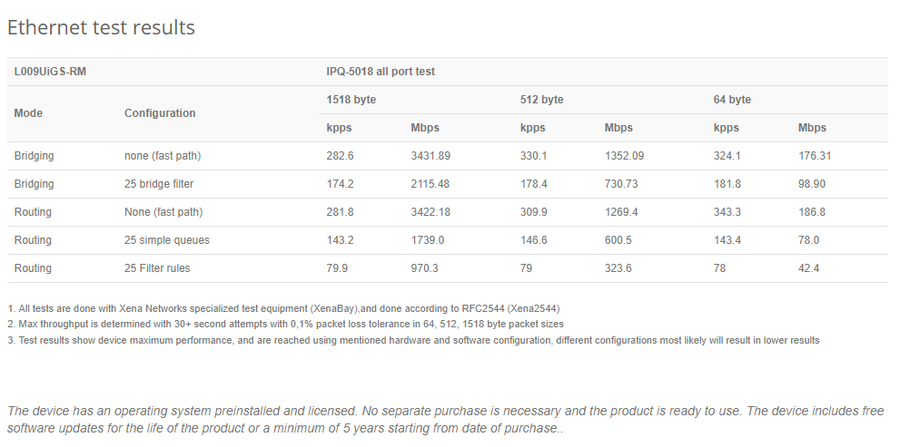Click footnote 2 about max throughput
Viewport: 900px width, 447px height.
point(285,324)
